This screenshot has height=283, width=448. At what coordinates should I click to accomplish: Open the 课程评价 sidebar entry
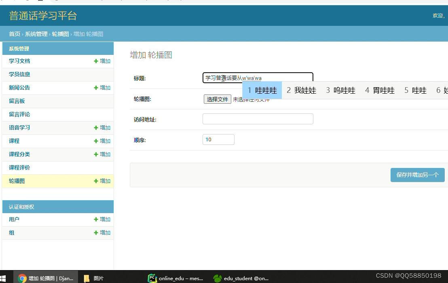pos(19,168)
